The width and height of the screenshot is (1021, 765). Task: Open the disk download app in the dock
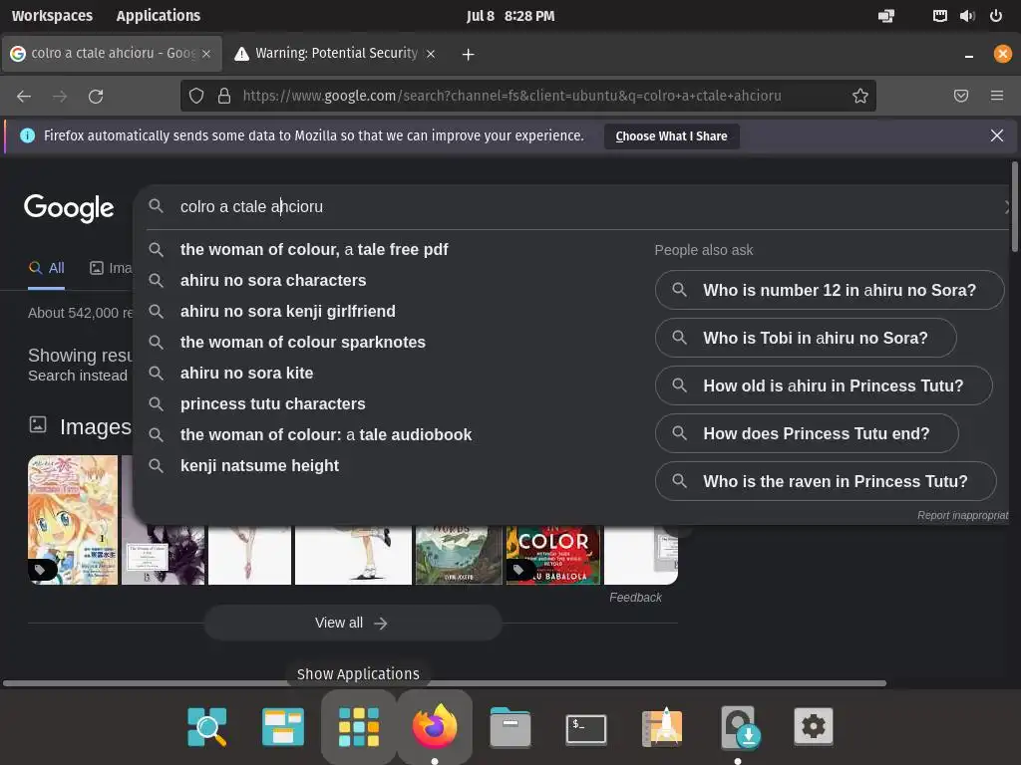(739, 726)
